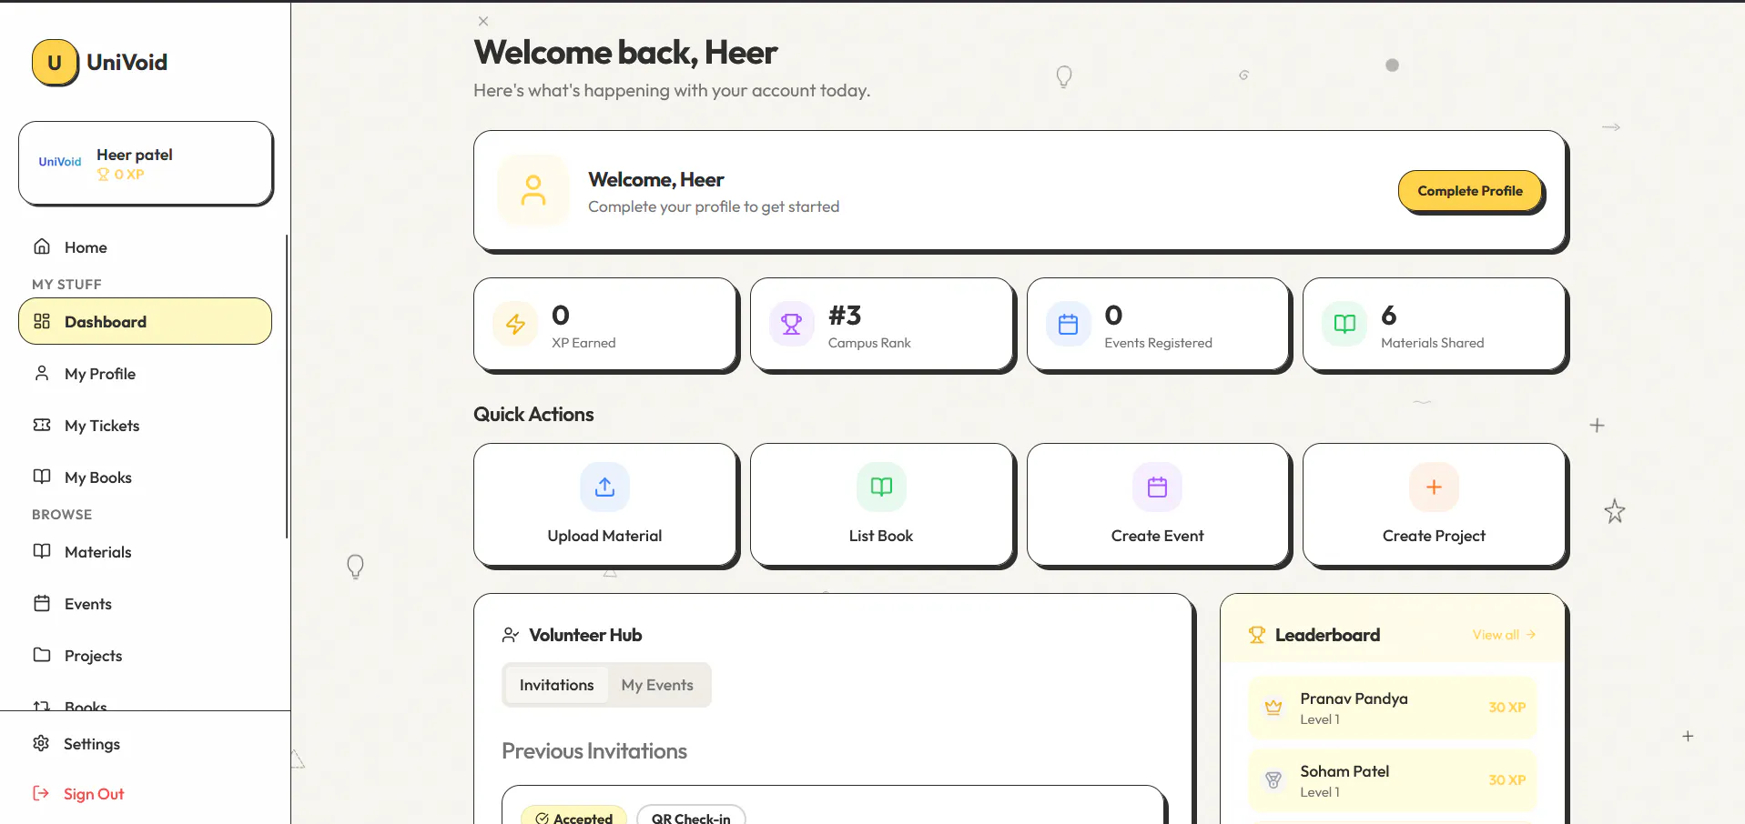Viewport: 1745px width, 824px height.
Task: Click the Sign Out link
Action: [x=145, y=794]
